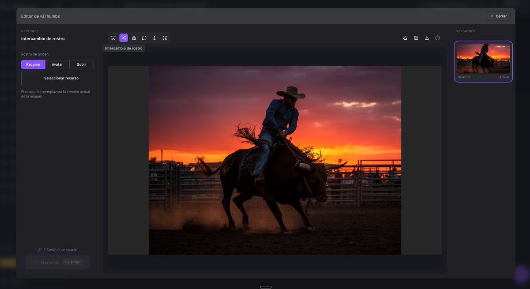Click the "VERSIONES" section header
The height and width of the screenshot is (289, 530).
click(466, 31)
